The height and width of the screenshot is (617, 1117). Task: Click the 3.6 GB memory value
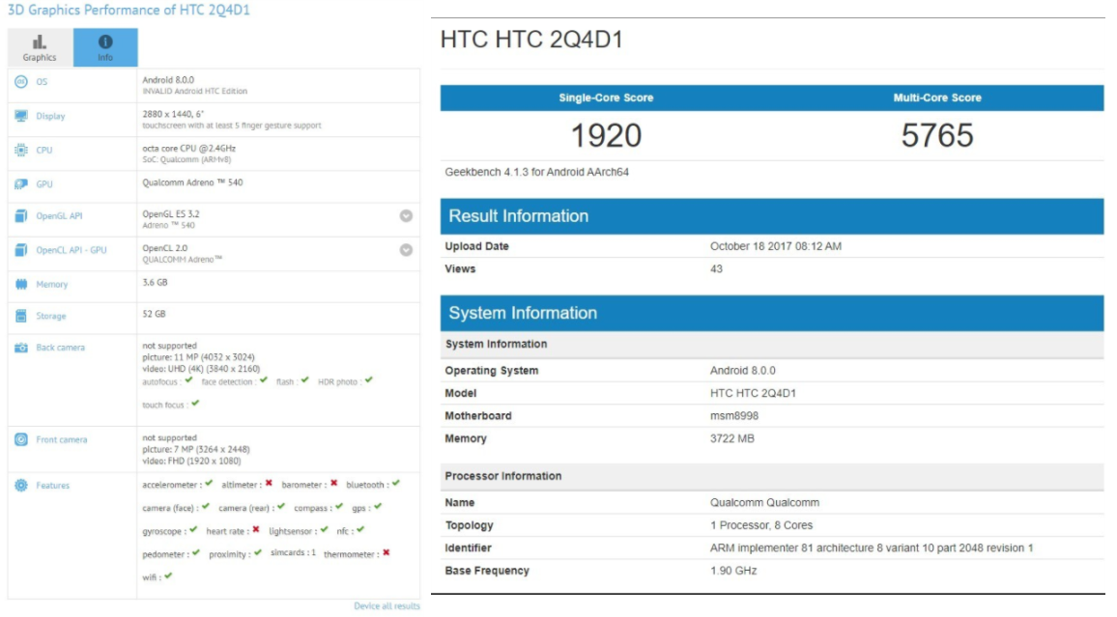(x=155, y=283)
